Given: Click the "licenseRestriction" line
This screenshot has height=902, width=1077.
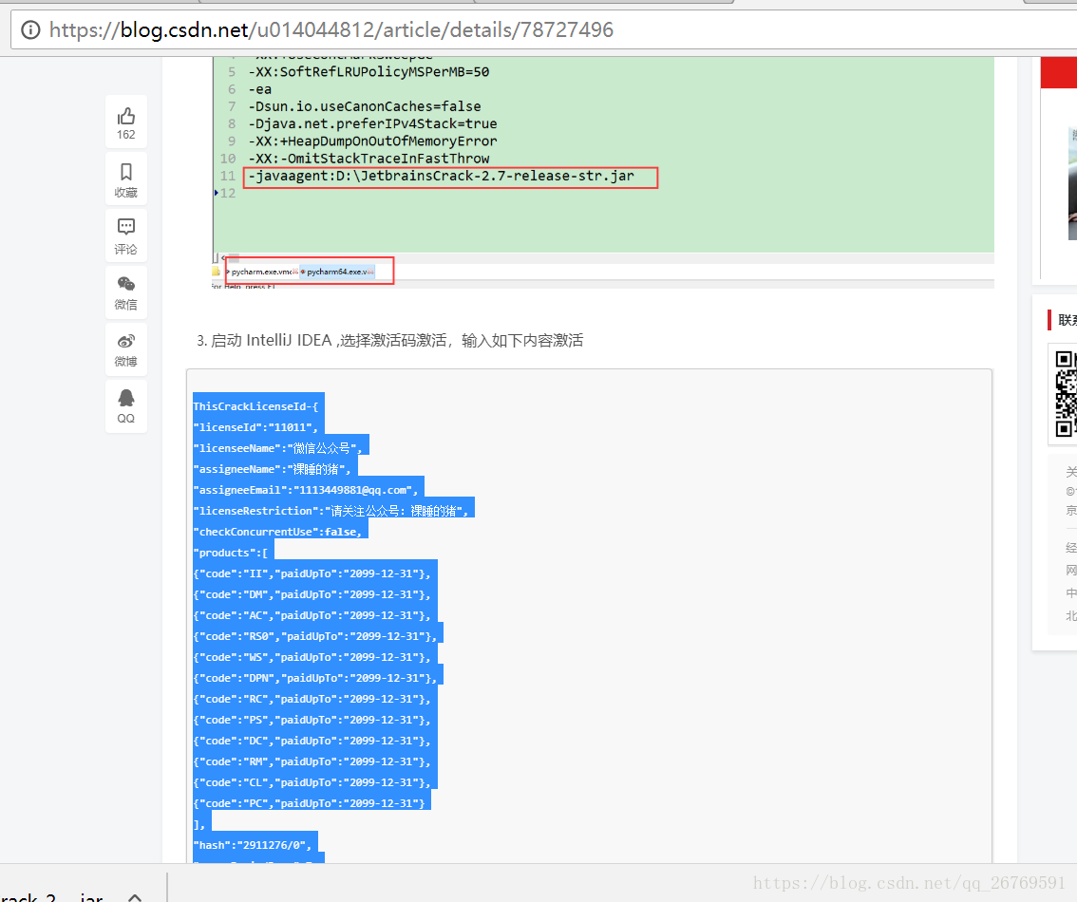Looking at the screenshot, I should (x=333, y=511).
